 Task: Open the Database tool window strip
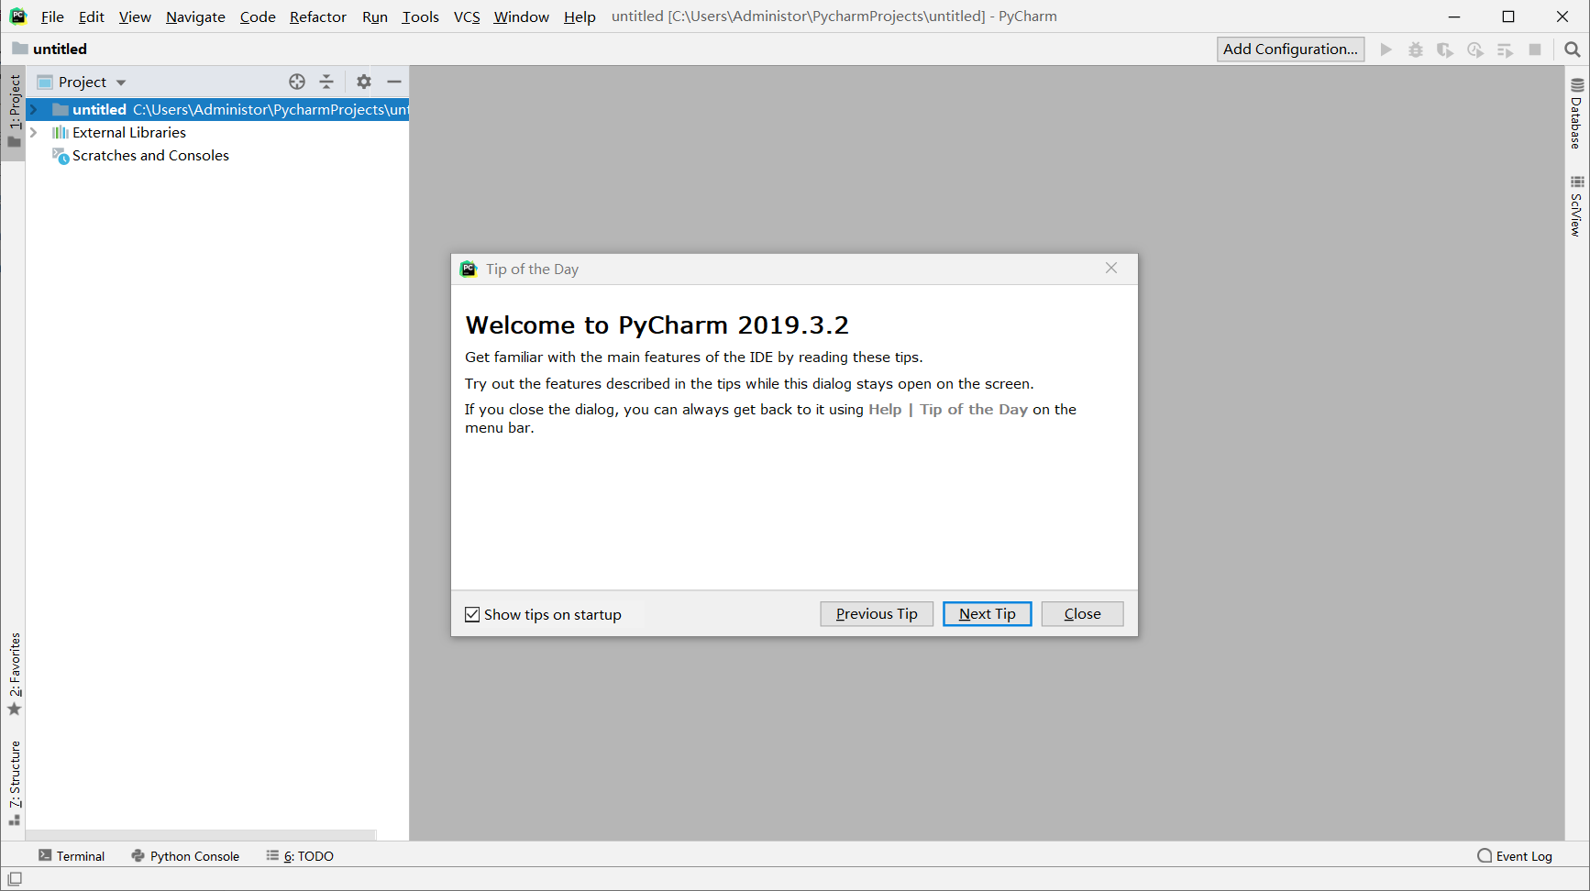[1577, 114]
